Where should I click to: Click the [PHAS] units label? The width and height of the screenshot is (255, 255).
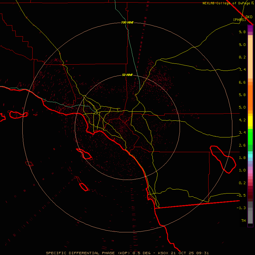239,20
